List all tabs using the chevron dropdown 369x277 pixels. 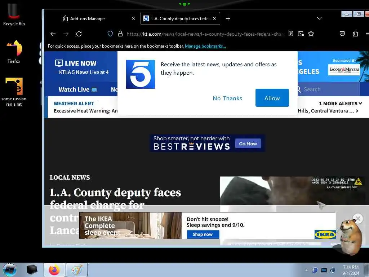click(319, 18)
